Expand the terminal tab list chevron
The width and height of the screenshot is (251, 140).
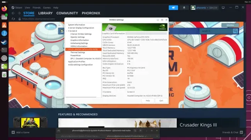click(157, 136)
